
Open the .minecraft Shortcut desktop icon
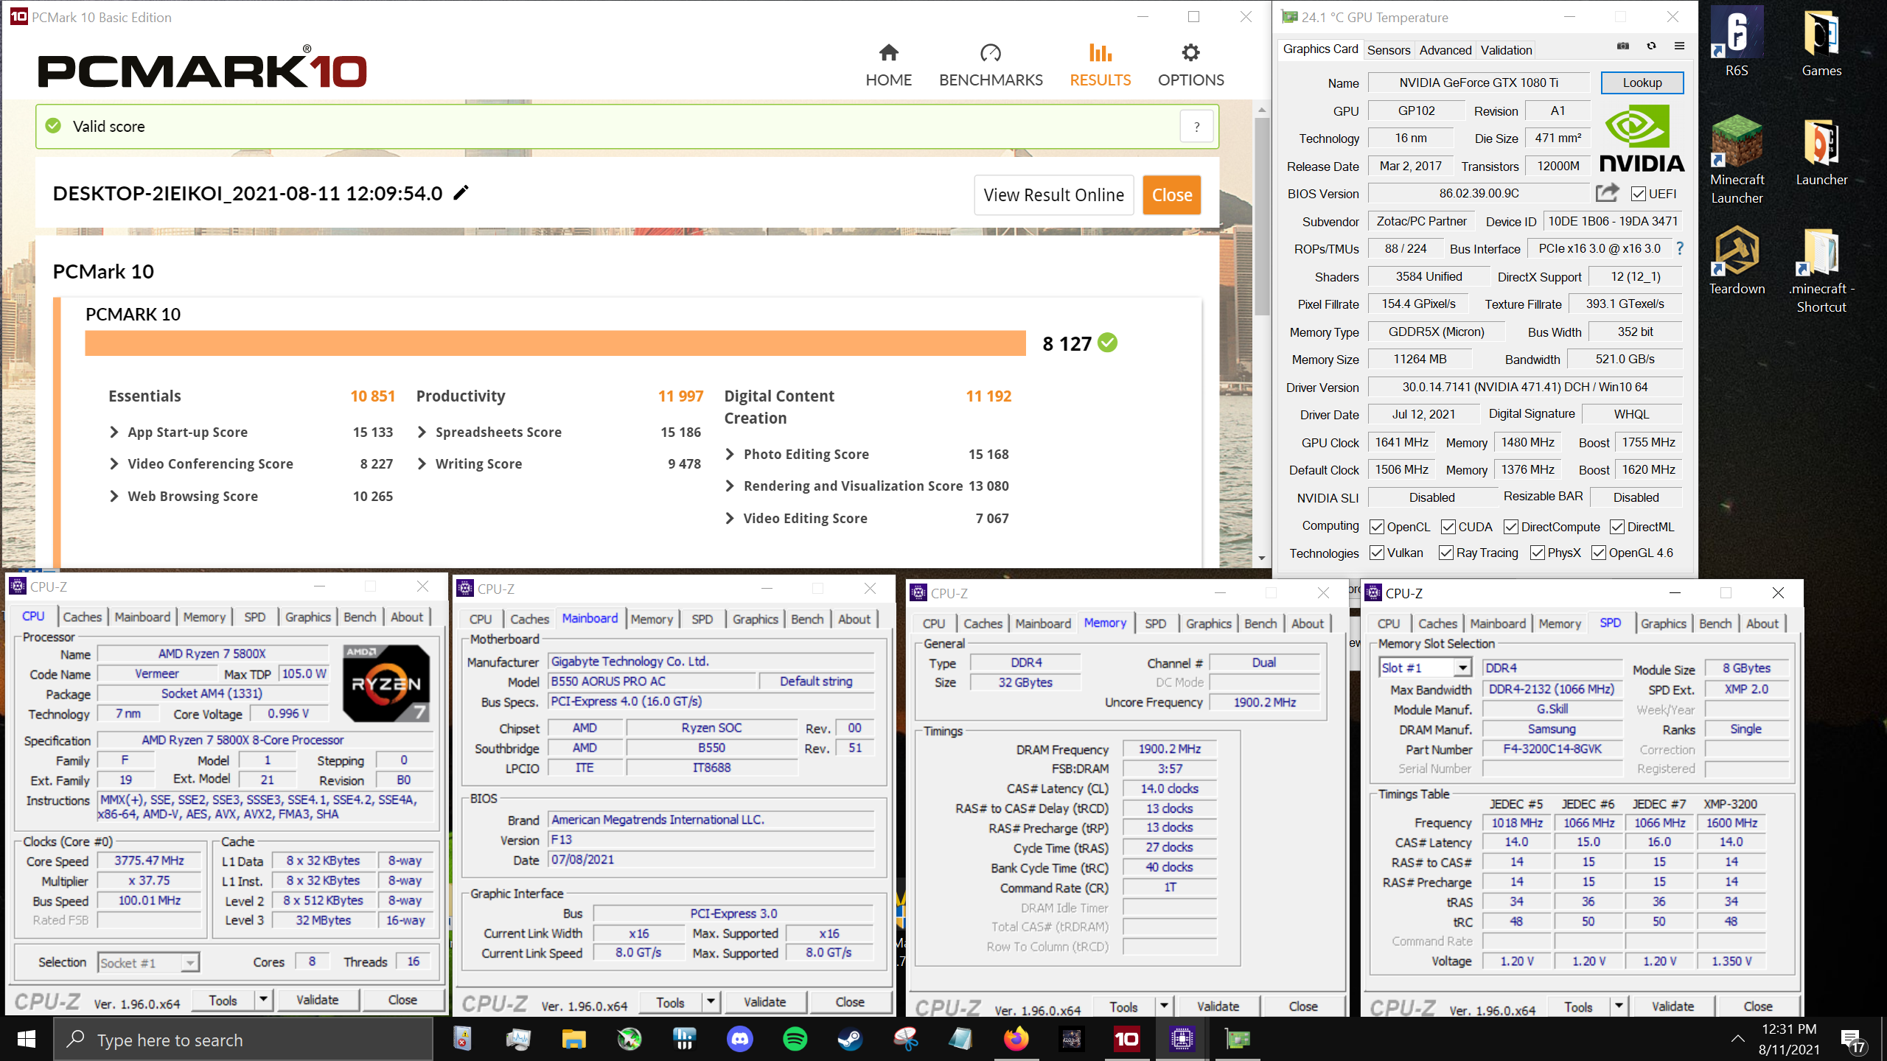click(1821, 270)
